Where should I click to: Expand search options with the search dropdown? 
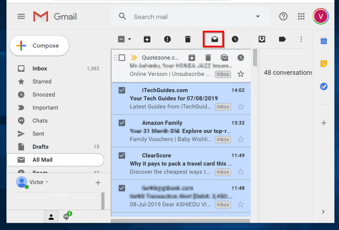tap(258, 17)
